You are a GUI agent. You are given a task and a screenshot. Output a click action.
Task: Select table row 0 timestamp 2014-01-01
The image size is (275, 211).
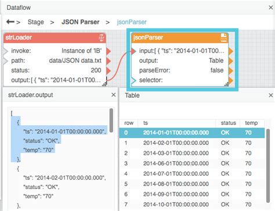[176, 133]
